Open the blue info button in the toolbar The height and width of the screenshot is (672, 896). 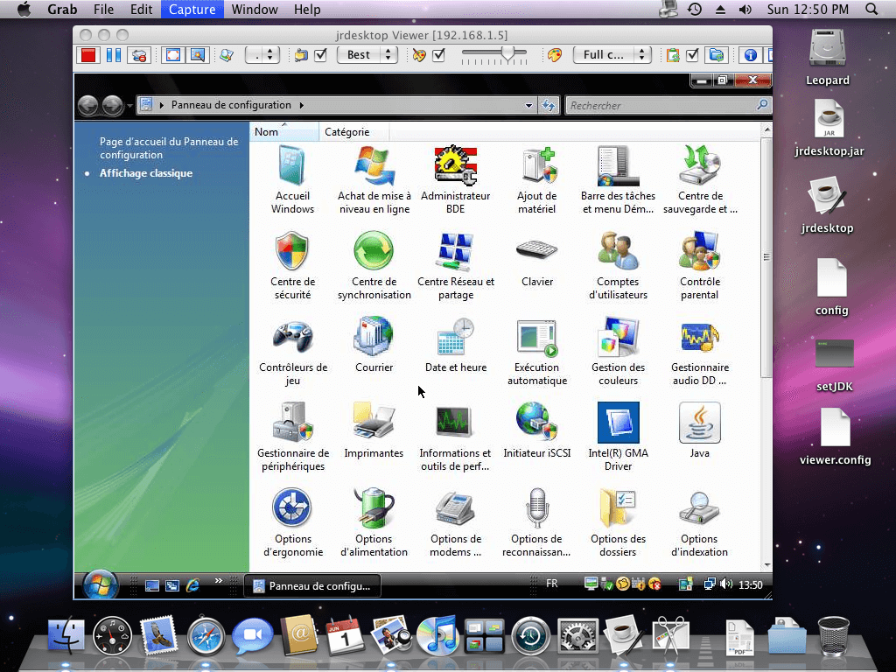click(750, 54)
